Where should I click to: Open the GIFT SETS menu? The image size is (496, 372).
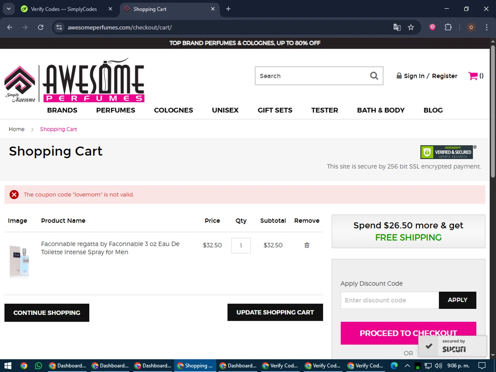point(275,110)
